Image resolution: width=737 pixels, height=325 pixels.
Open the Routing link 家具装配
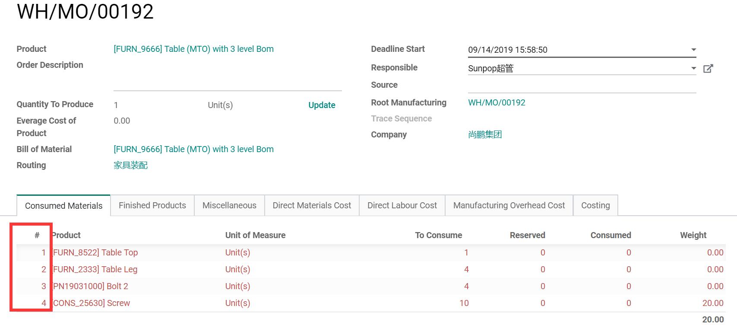tap(130, 165)
